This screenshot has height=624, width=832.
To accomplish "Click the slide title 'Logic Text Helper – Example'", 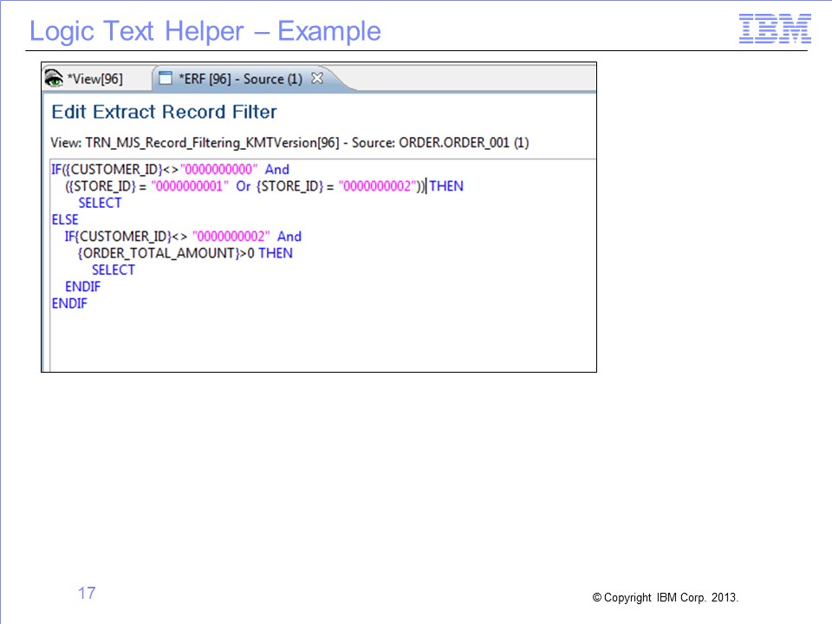I will click(x=205, y=31).
